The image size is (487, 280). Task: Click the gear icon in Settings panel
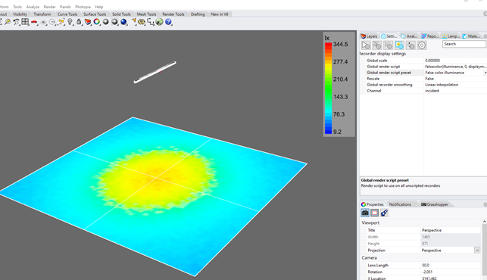[x=421, y=45]
